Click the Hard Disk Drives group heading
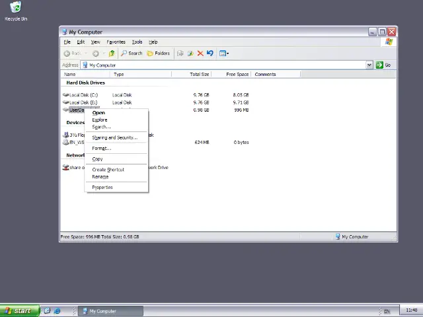Image resolution: width=423 pixels, height=317 pixels. click(85, 83)
